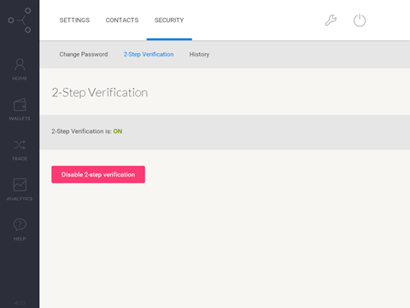
Task: Open the Wallets icon in sidebar
Action: click(x=20, y=105)
